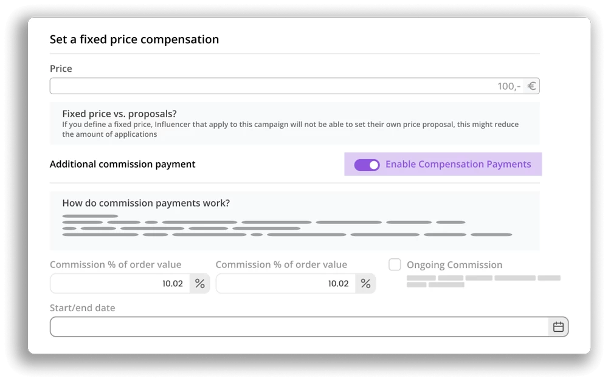
Task: Click the Start/end date label
Action: point(82,307)
